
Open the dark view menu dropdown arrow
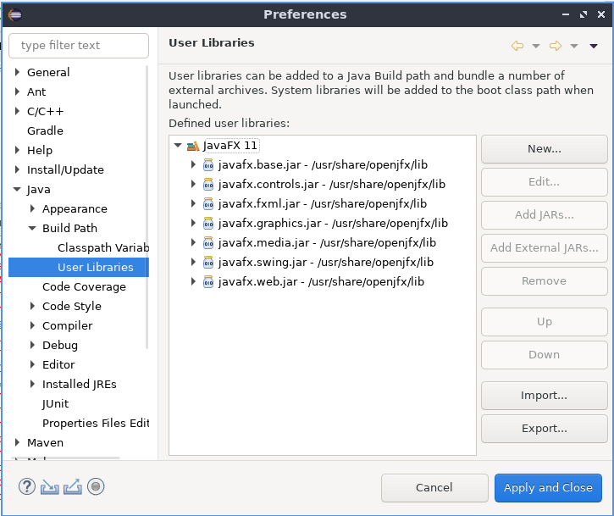pyautogui.click(x=594, y=46)
